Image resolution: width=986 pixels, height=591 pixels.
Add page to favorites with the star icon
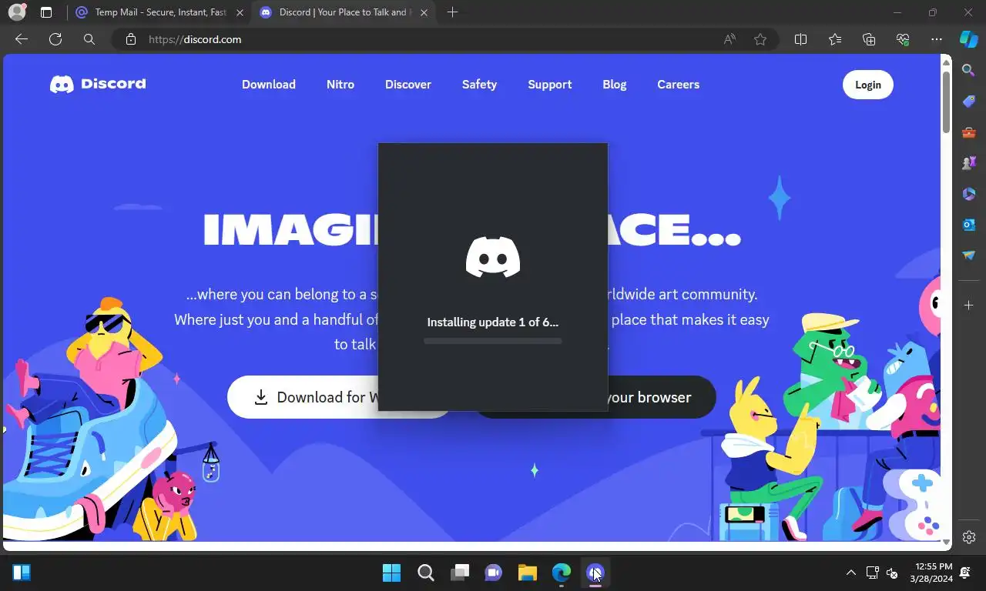pyautogui.click(x=760, y=39)
